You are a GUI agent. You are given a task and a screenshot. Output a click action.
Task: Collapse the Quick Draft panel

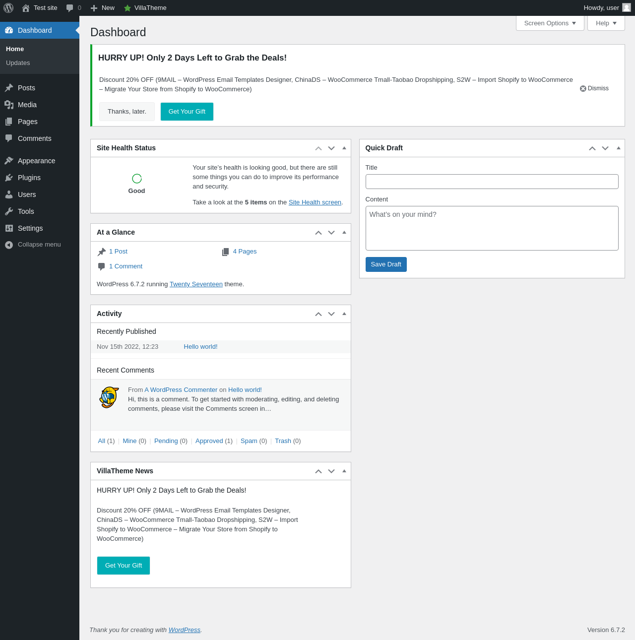(x=618, y=148)
